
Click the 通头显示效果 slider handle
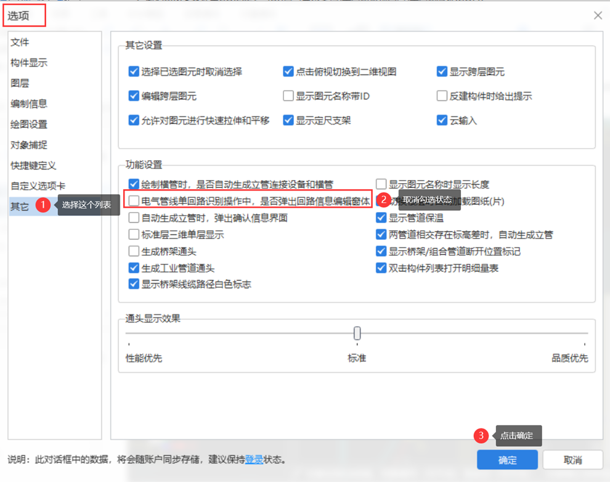point(357,333)
